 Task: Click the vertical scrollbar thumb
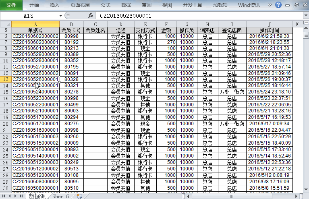[x=306, y=35]
